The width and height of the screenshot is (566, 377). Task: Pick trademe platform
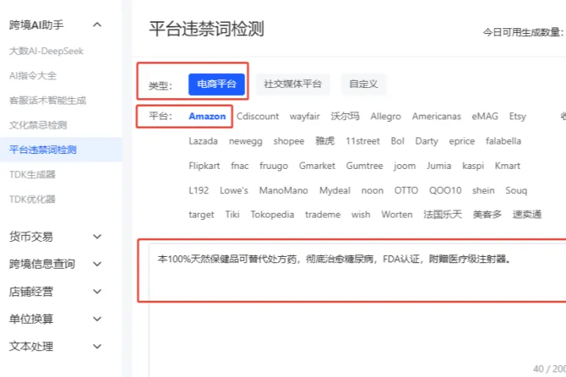(323, 214)
